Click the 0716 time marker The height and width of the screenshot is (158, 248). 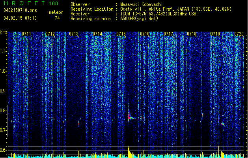pos(145,34)
